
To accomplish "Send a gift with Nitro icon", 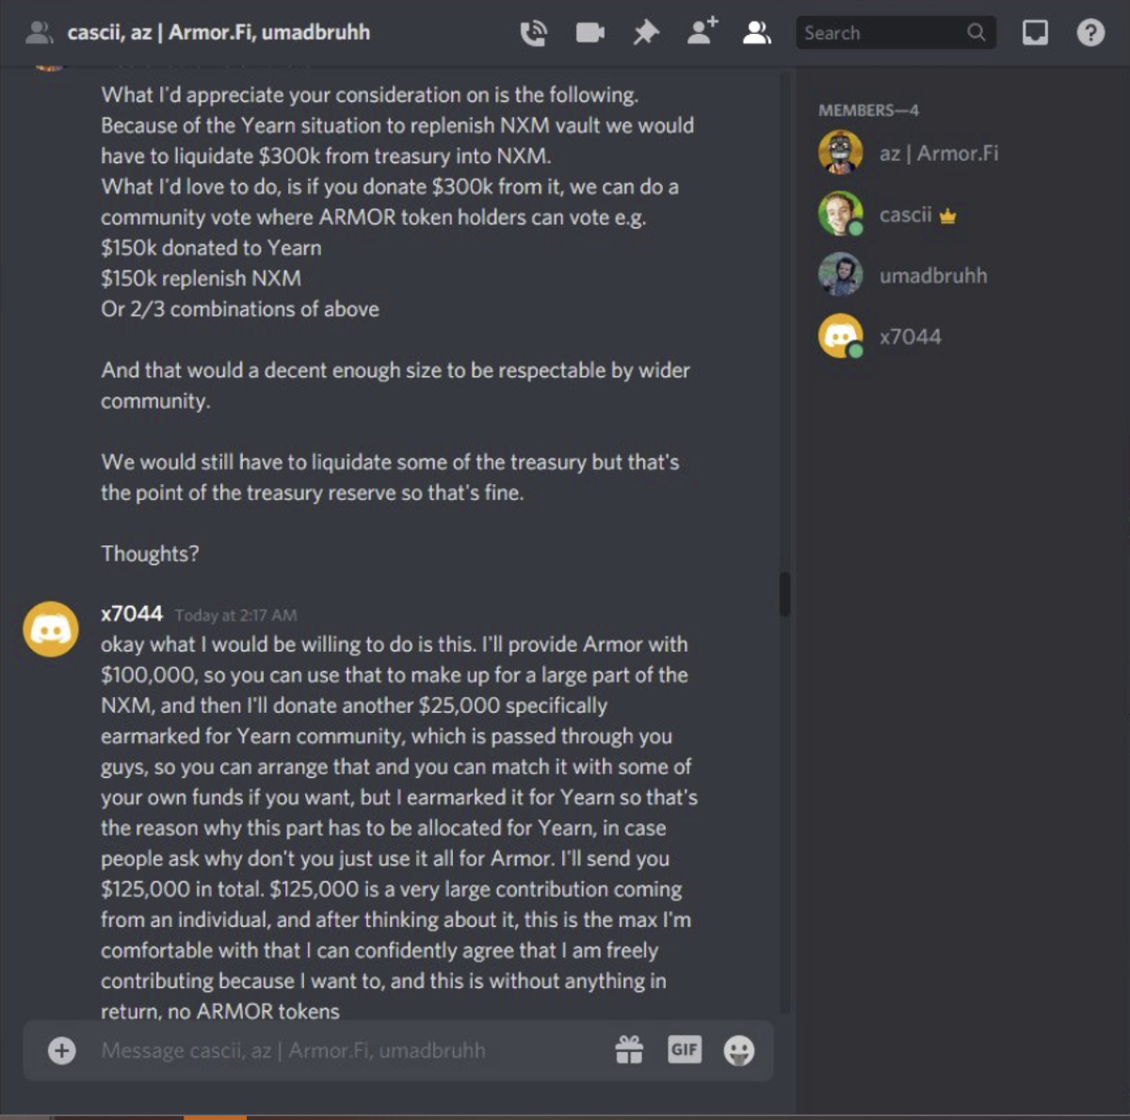I will (x=629, y=1049).
